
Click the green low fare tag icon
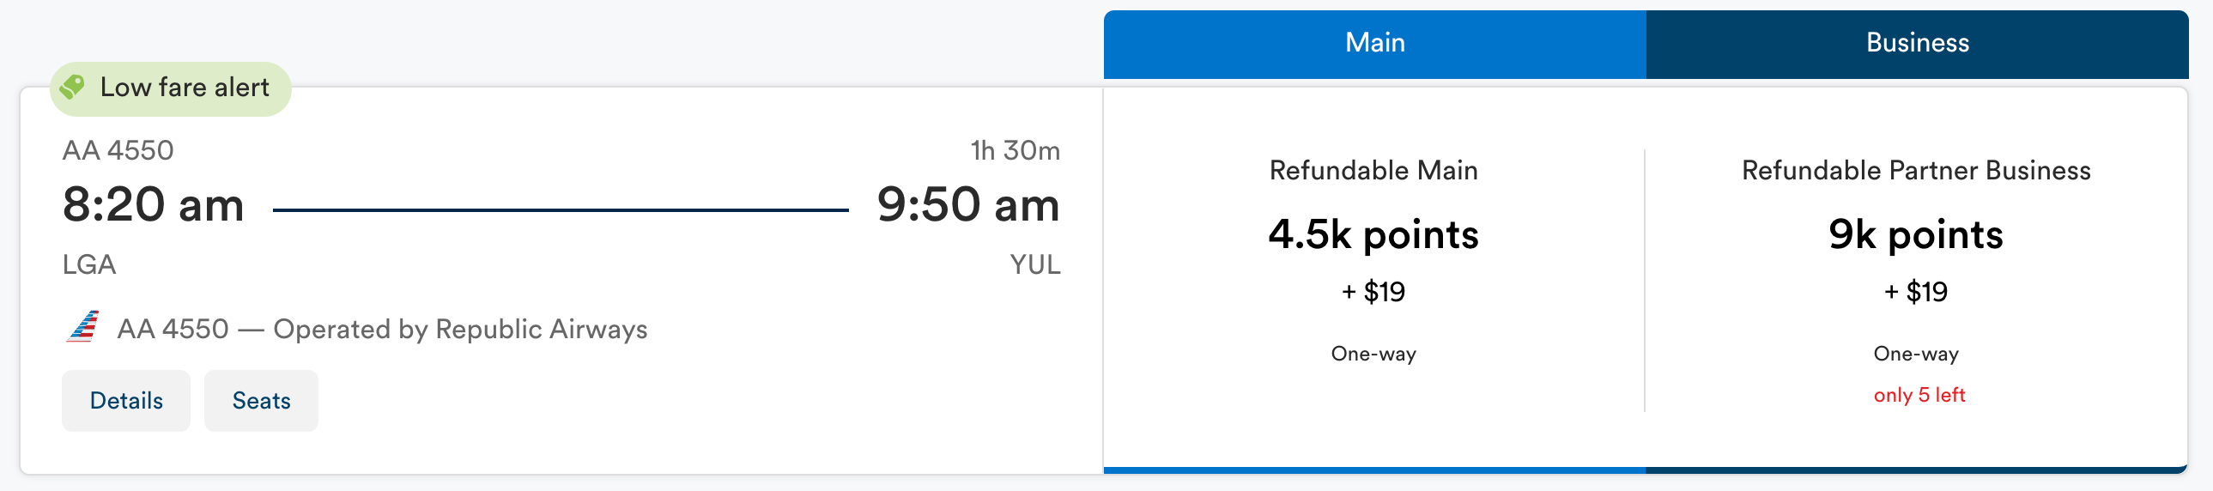72,87
